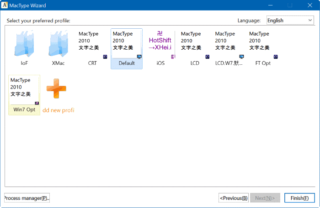Click the 'Default' profile name label
This screenshot has width=320, height=208.
tap(127, 63)
